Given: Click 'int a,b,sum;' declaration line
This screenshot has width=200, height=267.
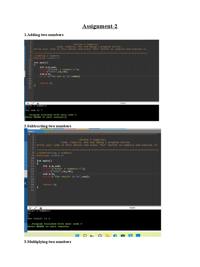Looking at the screenshot, I should (x=48, y=67).
